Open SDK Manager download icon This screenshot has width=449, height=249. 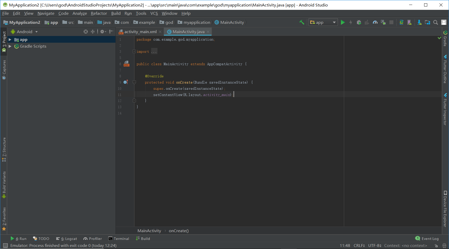[419, 22]
